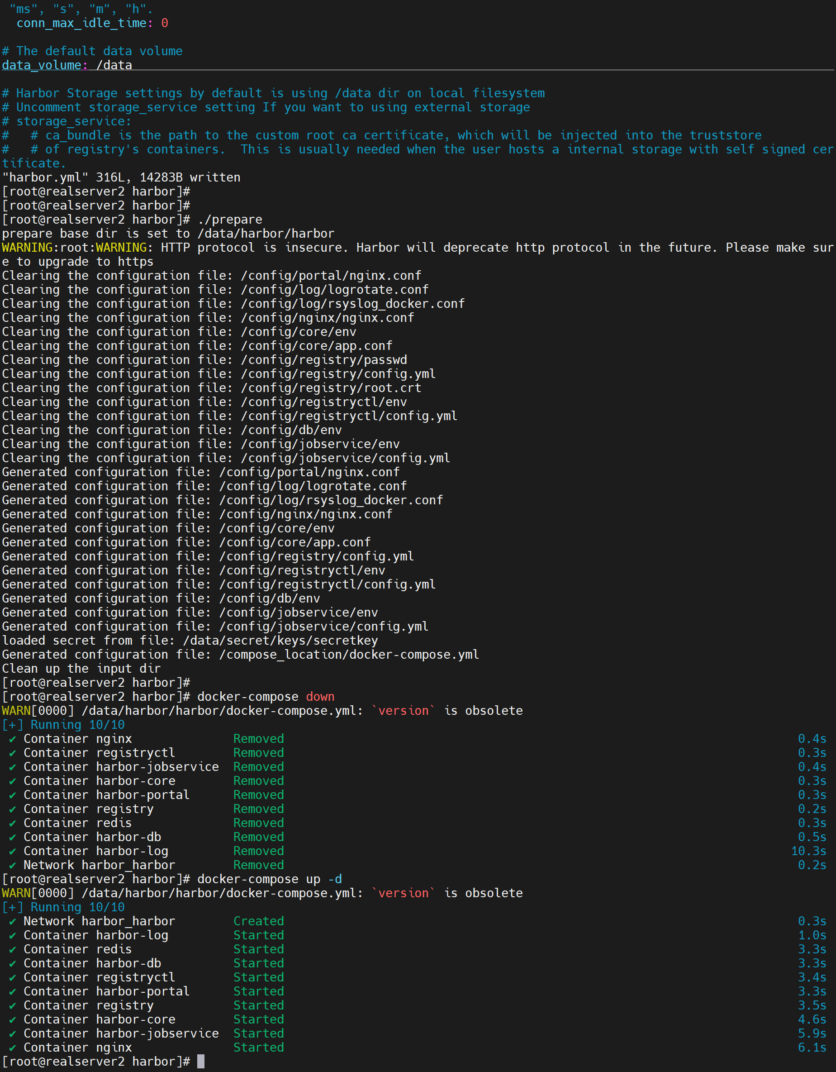The width and height of the screenshot is (836, 1072).
Task: Click the data_volume: /data config line
Action: point(66,65)
